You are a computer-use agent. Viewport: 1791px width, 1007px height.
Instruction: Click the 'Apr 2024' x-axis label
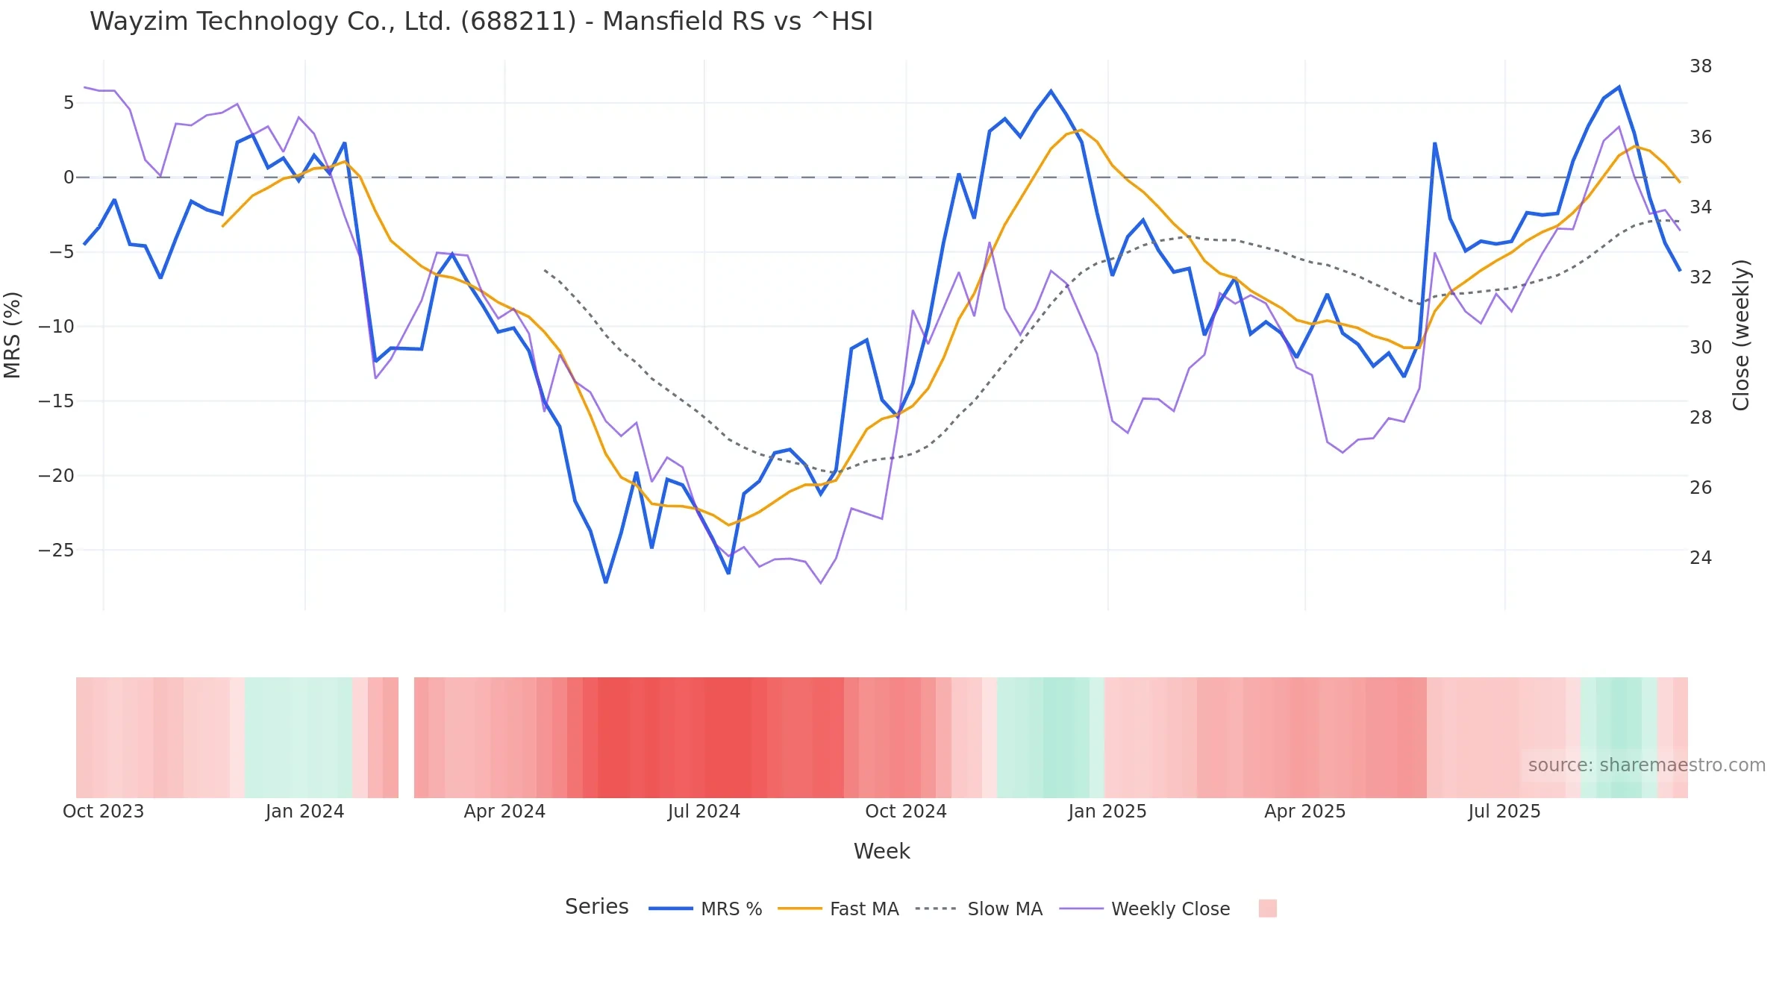504,811
